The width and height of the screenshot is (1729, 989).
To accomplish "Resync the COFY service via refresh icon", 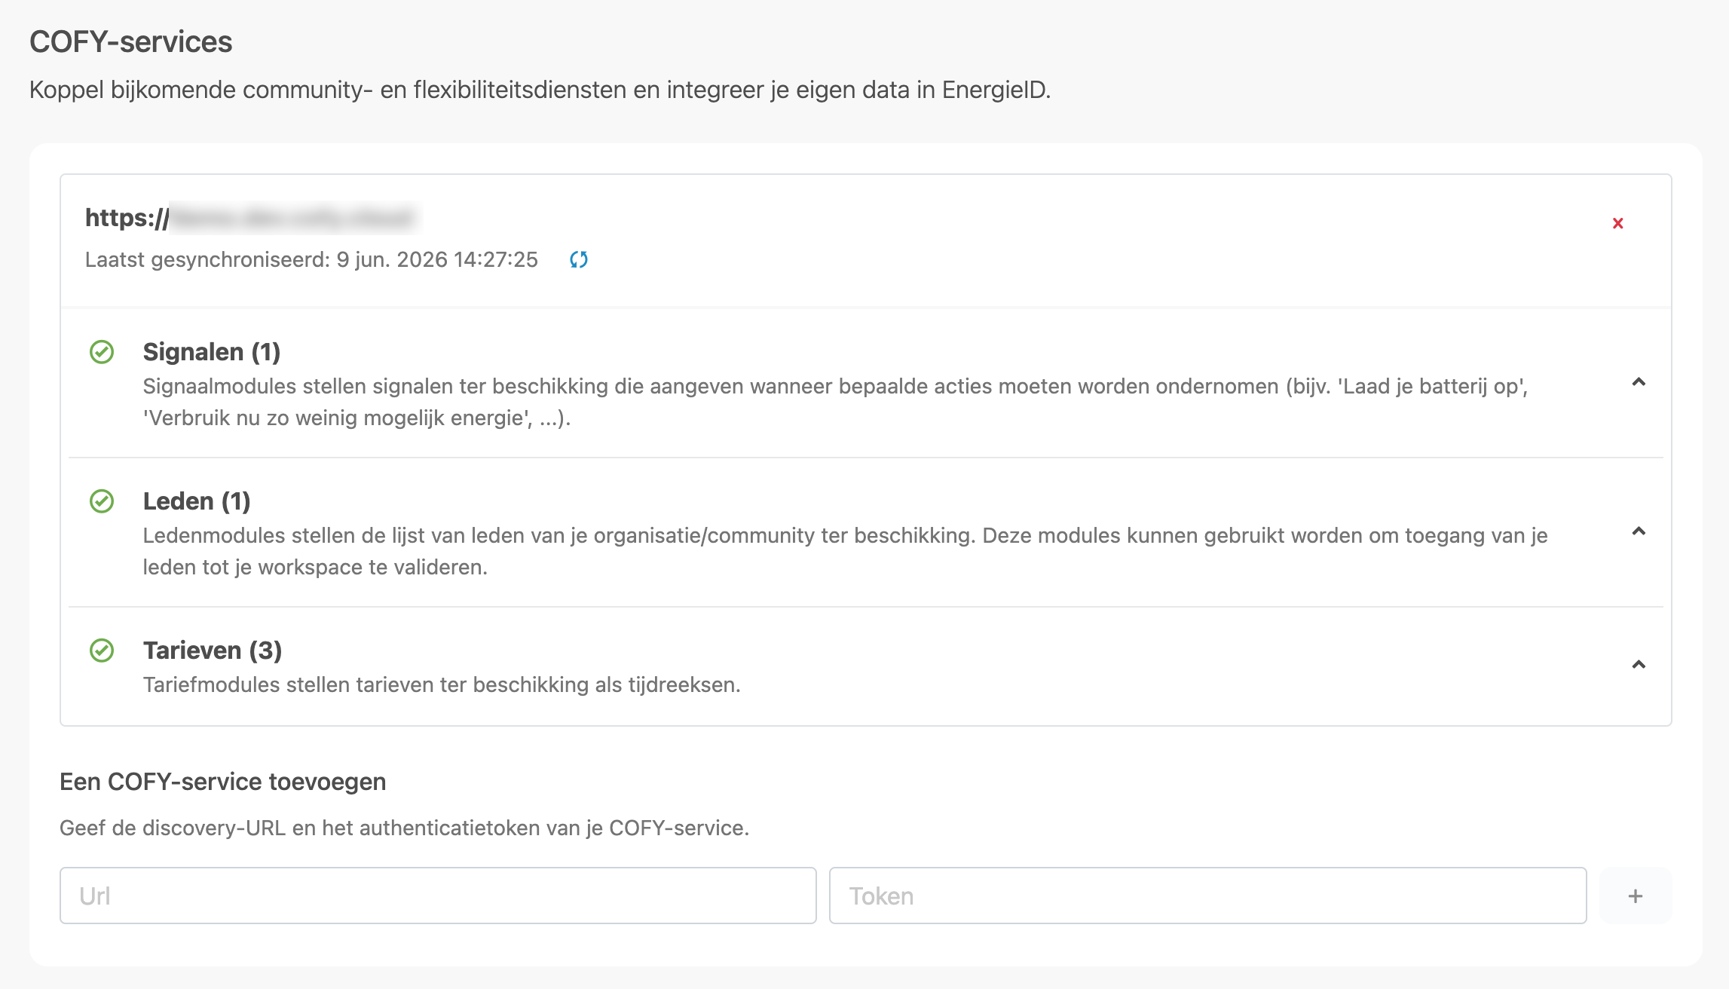I will click(579, 259).
